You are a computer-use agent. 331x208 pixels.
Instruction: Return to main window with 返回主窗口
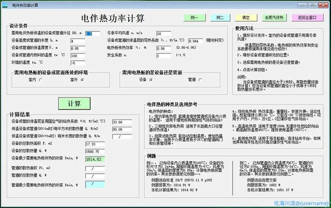(307, 18)
